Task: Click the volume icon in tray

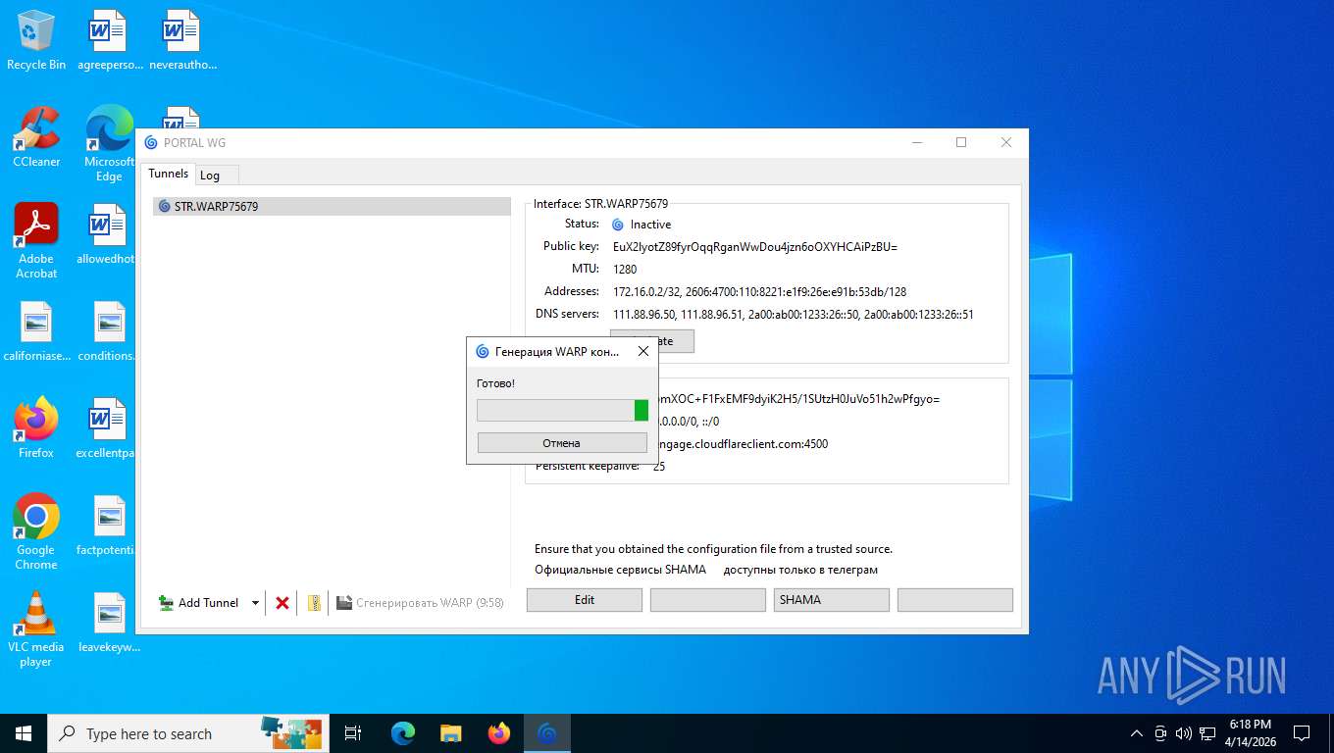Action: (1183, 733)
